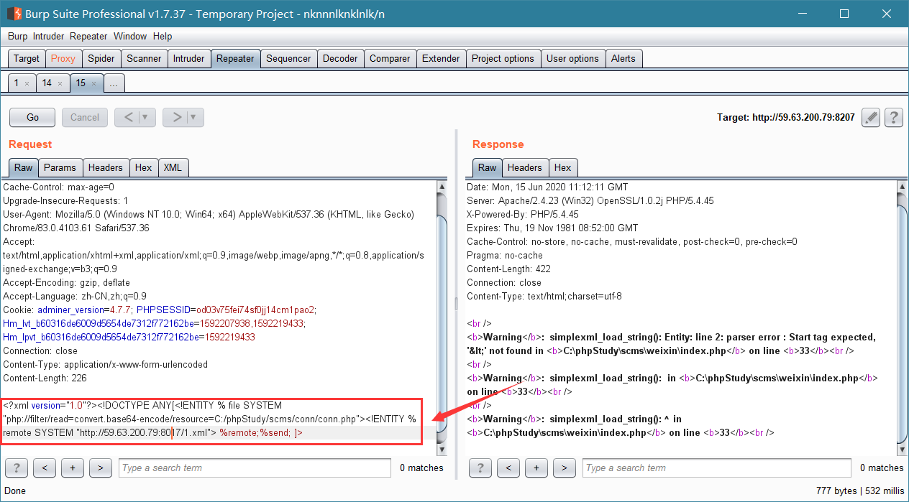Open the Help menu

click(163, 36)
